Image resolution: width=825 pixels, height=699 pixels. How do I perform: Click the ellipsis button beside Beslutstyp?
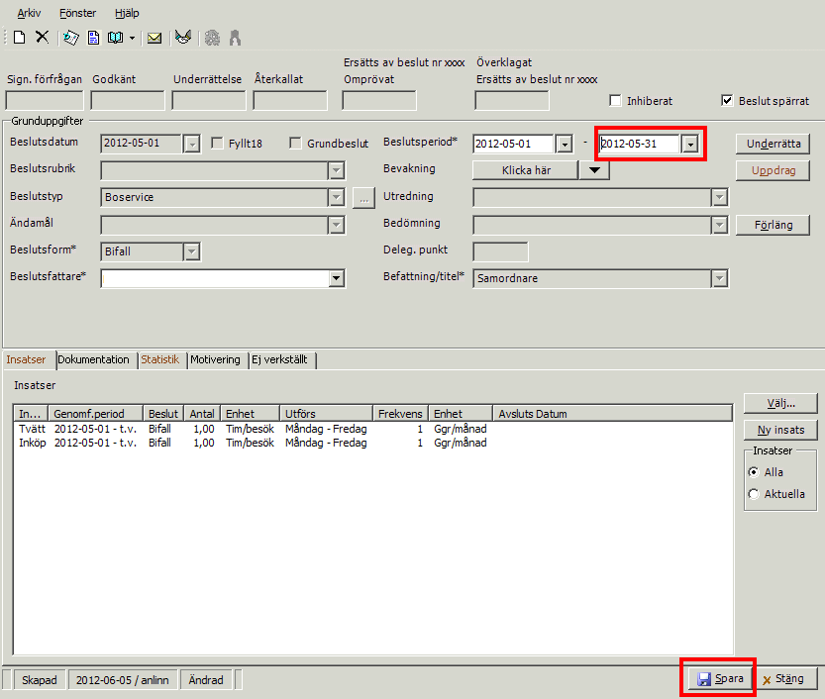(x=363, y=198)
